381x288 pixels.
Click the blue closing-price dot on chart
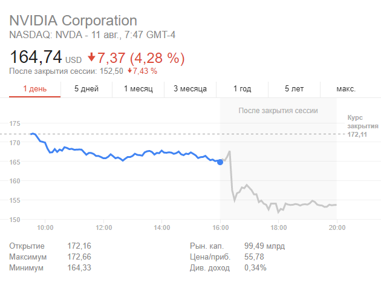(x=220, y=162)
